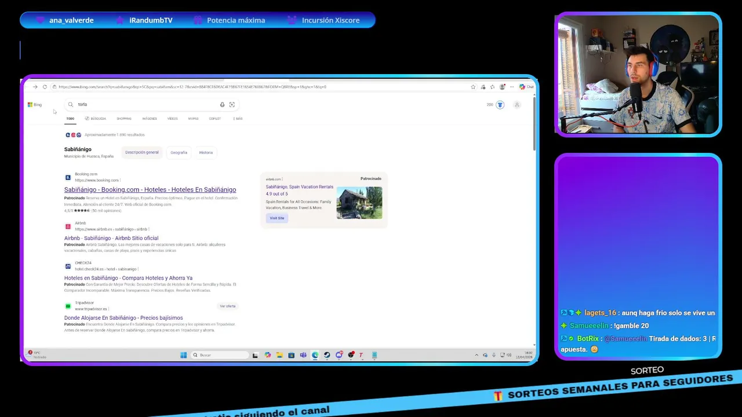This screenshot has width=742, height=417.
Task: Open the COPILOT search tab
Action: [x=215, y=119]
